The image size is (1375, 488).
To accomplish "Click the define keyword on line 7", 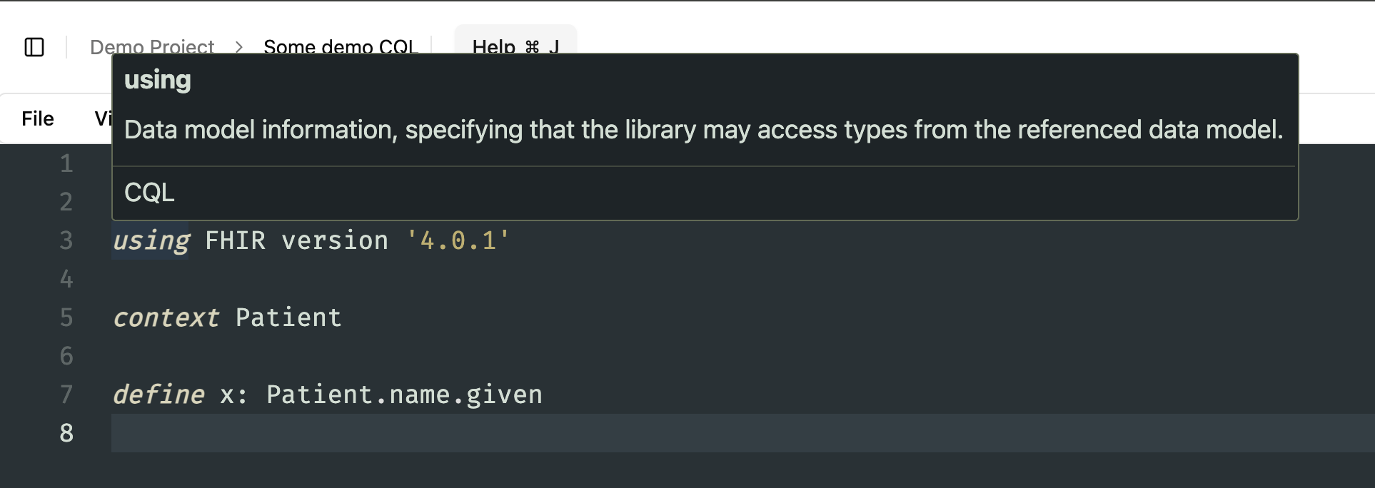I will click(x=158, y=394).
